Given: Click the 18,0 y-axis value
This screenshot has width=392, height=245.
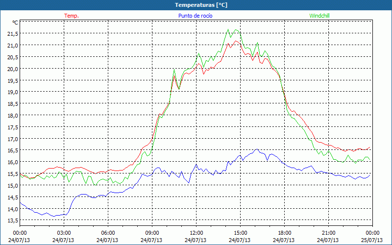Looking at the screenshot, I should click(x=13, y=116).
